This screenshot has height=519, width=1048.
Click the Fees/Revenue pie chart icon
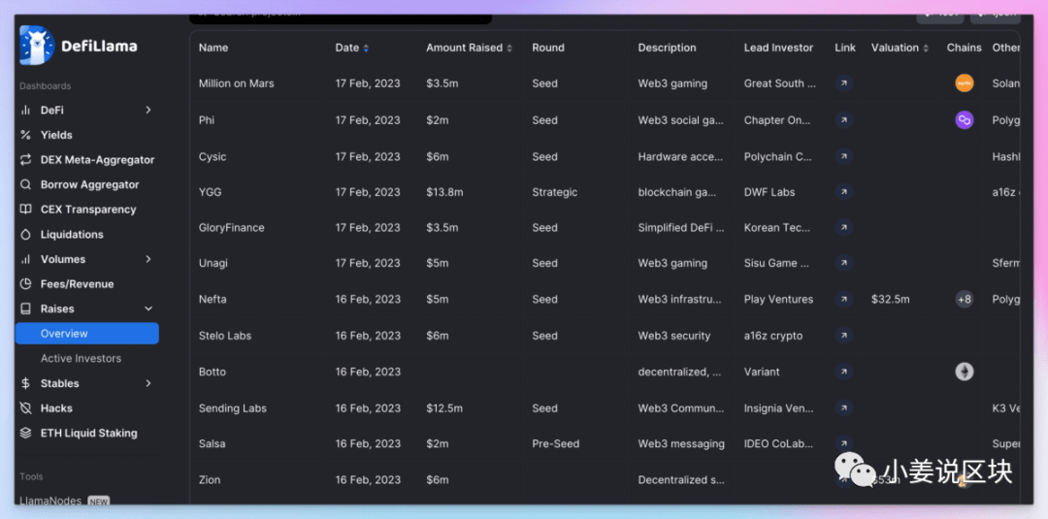(25, 284)
